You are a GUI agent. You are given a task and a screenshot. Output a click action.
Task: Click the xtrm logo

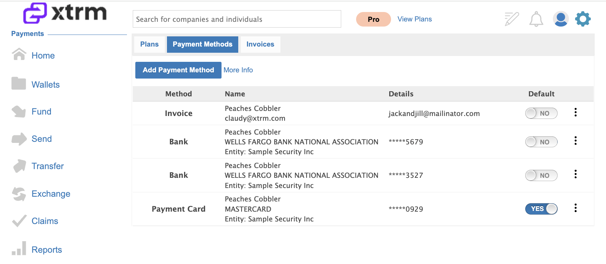click(x=65, y=13)
